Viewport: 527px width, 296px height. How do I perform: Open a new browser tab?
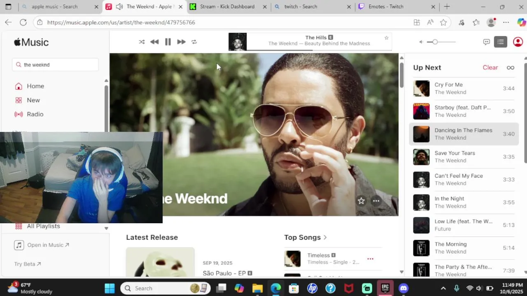(447, 7)
